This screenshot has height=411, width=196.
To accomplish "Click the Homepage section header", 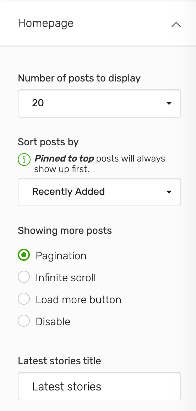I will pyautogui.click(x=98, y=23).
